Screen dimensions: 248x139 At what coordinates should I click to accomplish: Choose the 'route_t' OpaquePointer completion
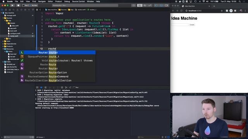[57, 56]
